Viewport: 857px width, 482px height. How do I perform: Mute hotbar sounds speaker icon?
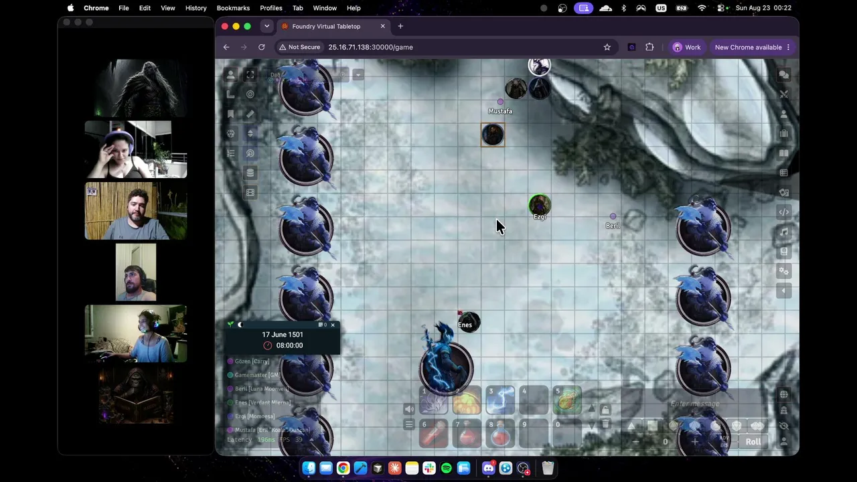409,410
